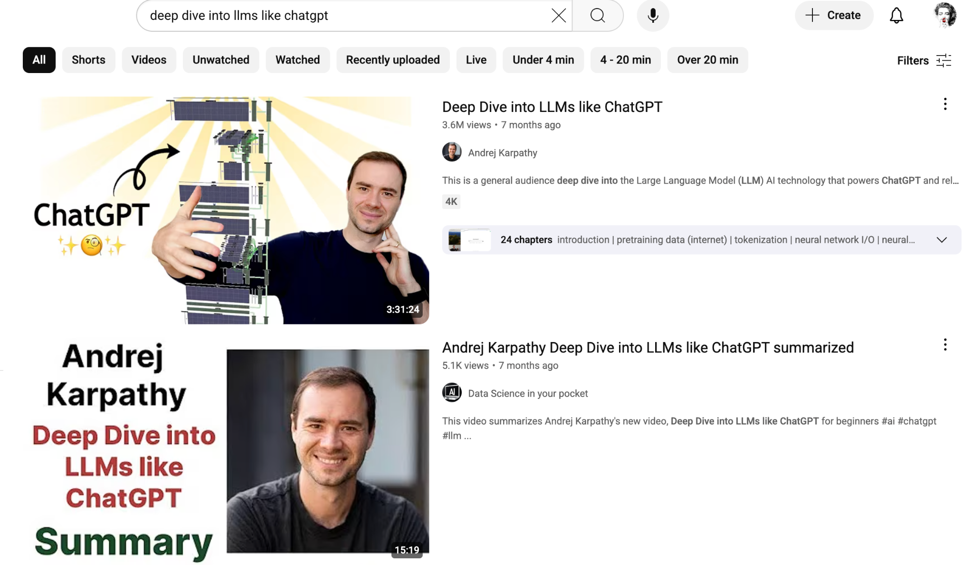The image size is (973, 573).
Task: Toggle the Under 4 min chip
Action: click(x=543, y=60)
